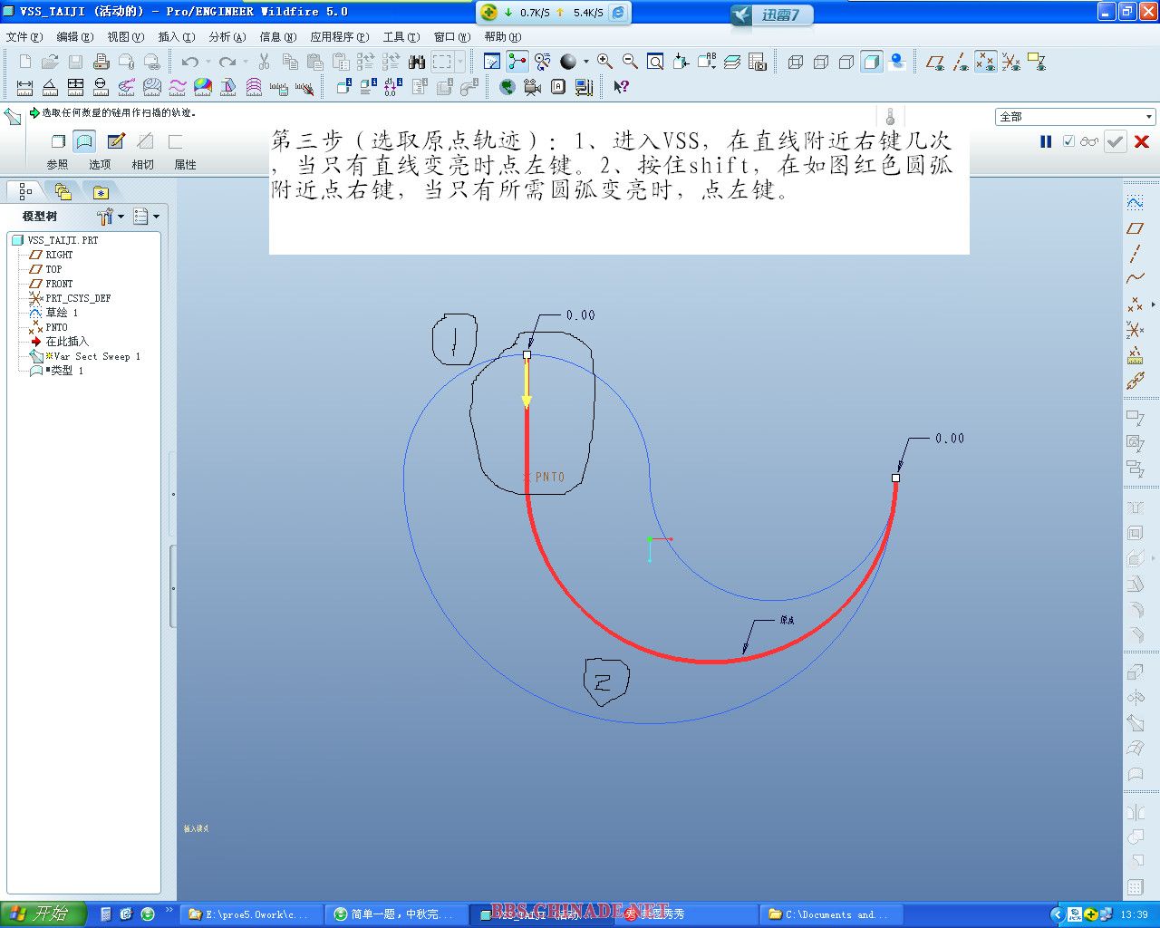Open model tree settings hammer dropdown
Viewport: 1160px width, 928px height.
(x=110, y=217)
